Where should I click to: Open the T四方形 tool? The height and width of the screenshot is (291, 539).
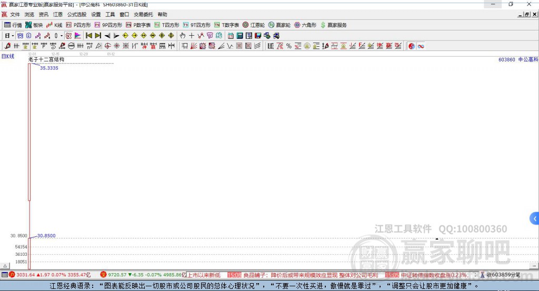coord(167,25)
